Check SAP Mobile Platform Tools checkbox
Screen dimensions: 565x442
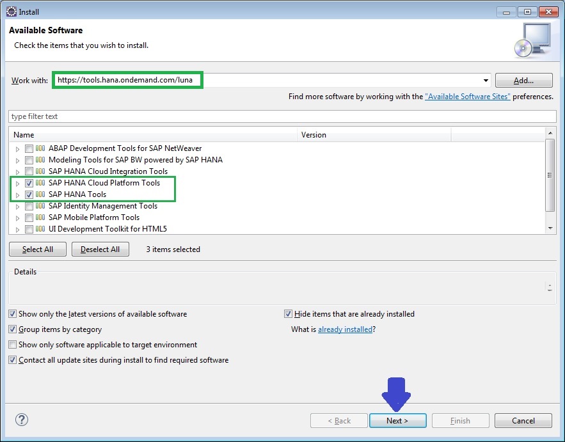[x=29, y=217]
